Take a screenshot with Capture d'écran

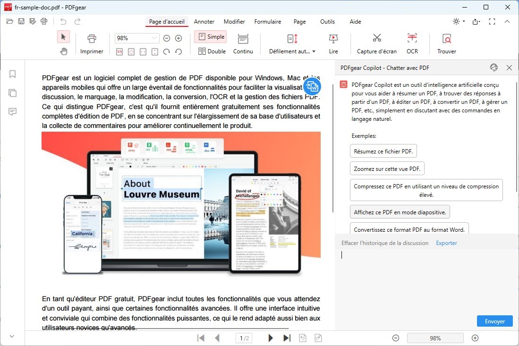click(376, 43)
